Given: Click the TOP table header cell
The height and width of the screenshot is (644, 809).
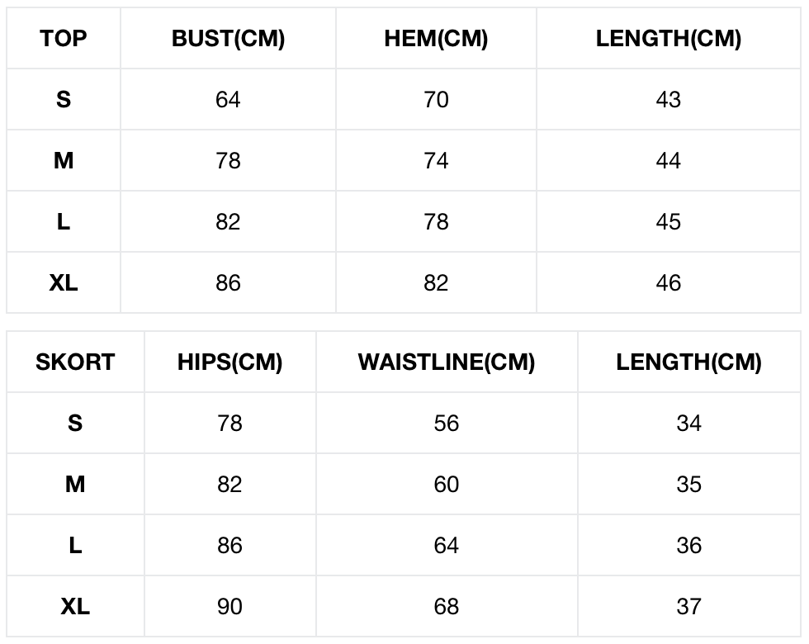Looking at the screenshot, I should [x=64, y=39].
